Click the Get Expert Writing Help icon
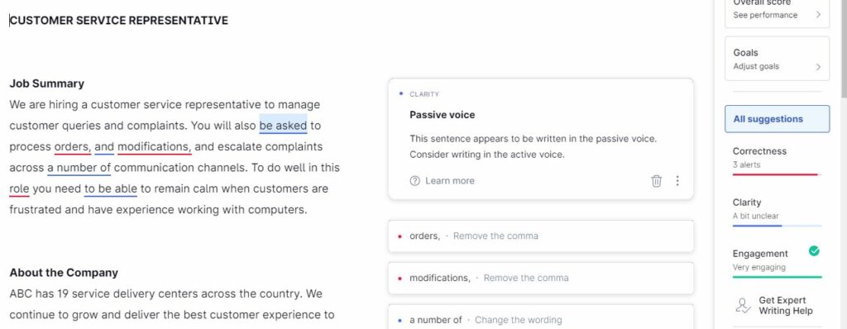 point(744,305)
